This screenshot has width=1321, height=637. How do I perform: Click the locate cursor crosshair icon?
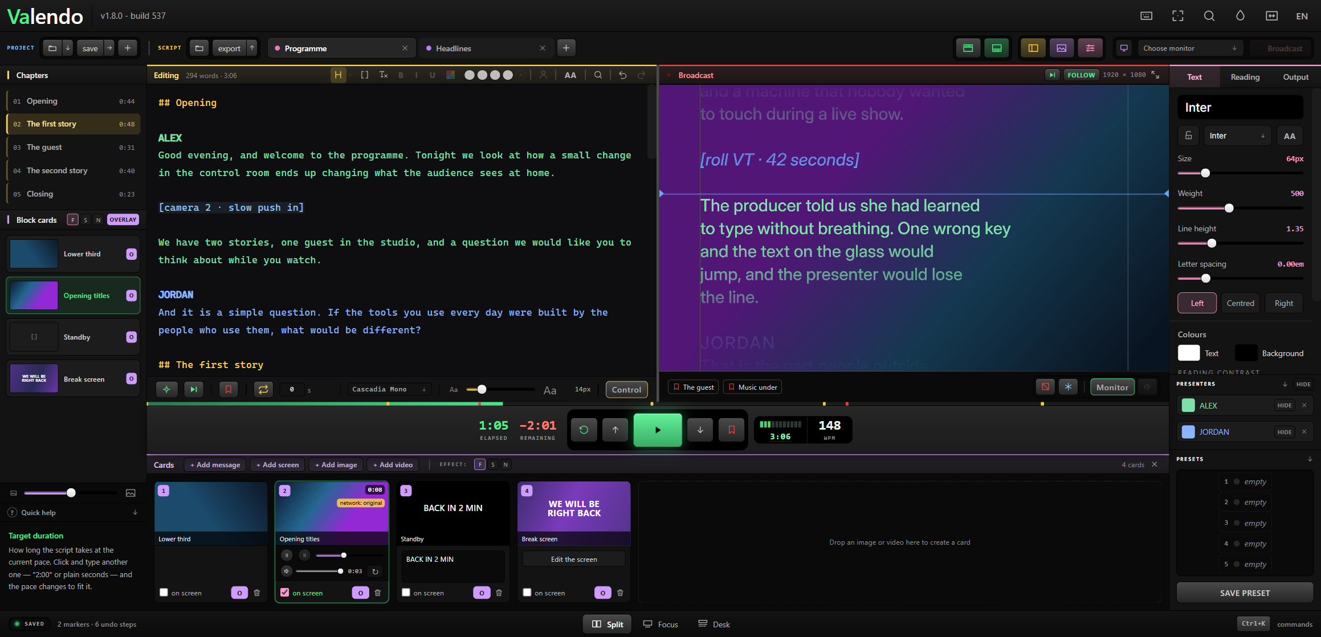coord(166,390)
